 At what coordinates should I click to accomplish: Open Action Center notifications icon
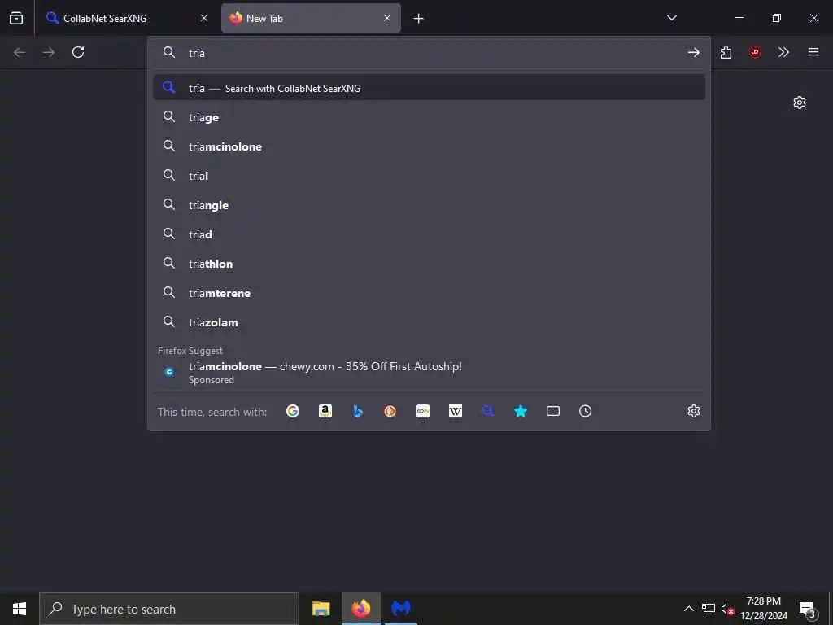click(808, 609)
